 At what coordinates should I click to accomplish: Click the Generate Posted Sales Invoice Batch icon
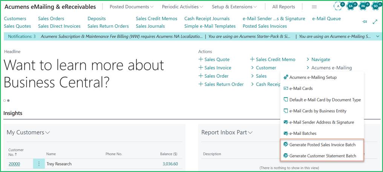tap(286, 145)
